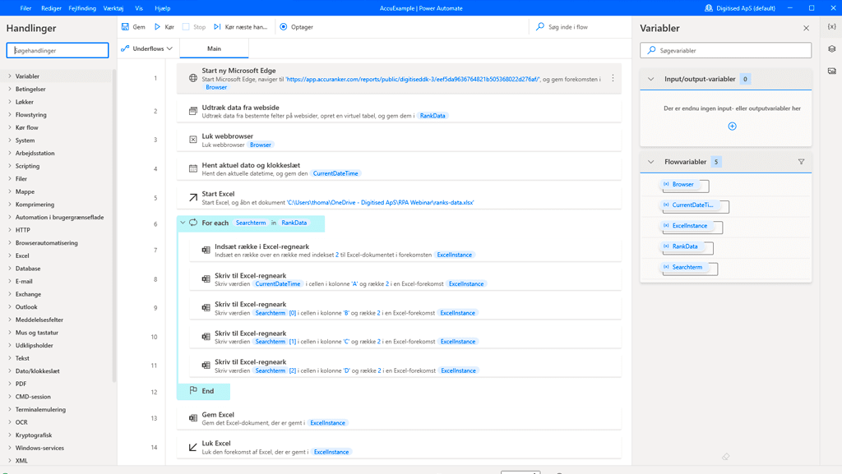Run next action with Kør næste handling
The height and width of the screenshot is (474, 842).
pyautogui.click(x=240, y=27)
